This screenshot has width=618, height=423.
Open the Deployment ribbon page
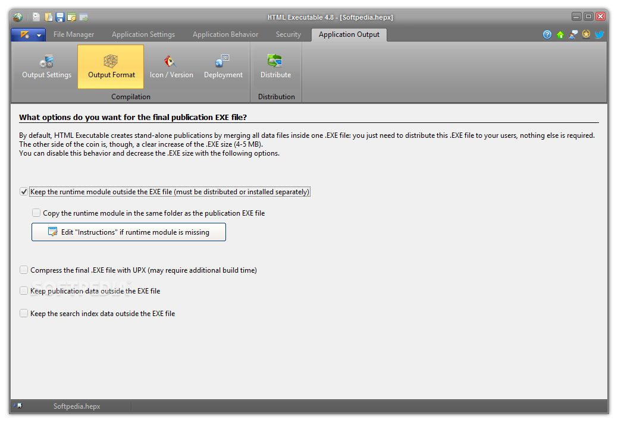pos(223,67)
